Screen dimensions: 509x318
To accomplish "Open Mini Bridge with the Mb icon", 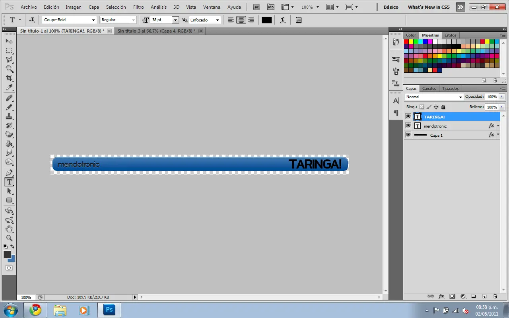I will (271, 7).
